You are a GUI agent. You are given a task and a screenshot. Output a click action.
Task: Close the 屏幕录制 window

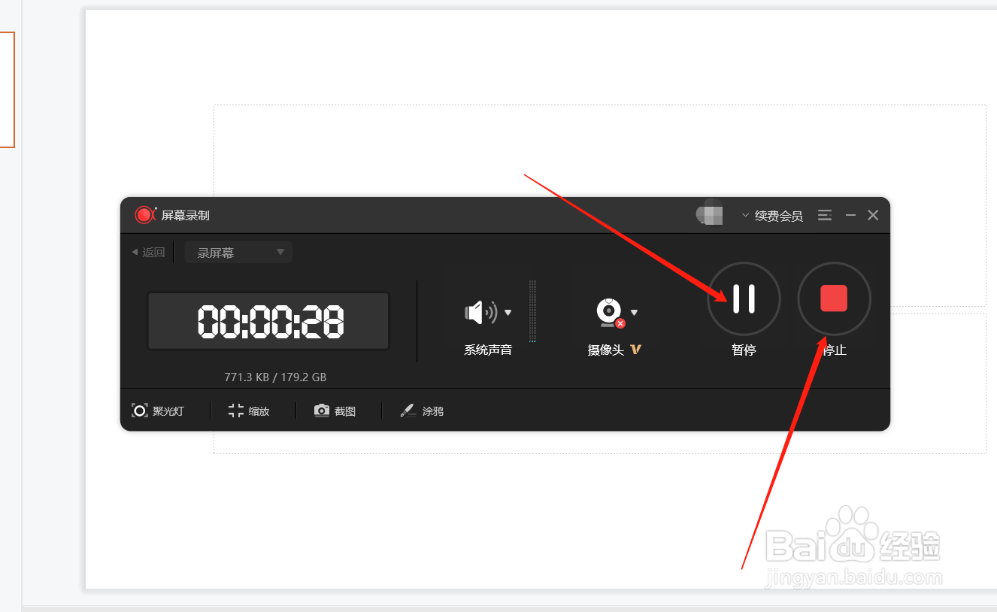873,216
